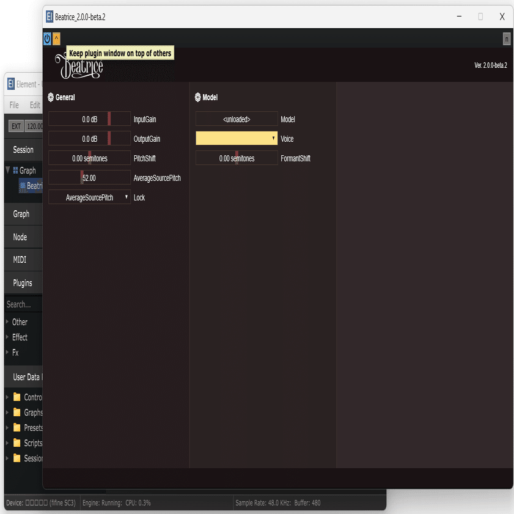Open the Session panel header in Element

[x=23, y=150]
